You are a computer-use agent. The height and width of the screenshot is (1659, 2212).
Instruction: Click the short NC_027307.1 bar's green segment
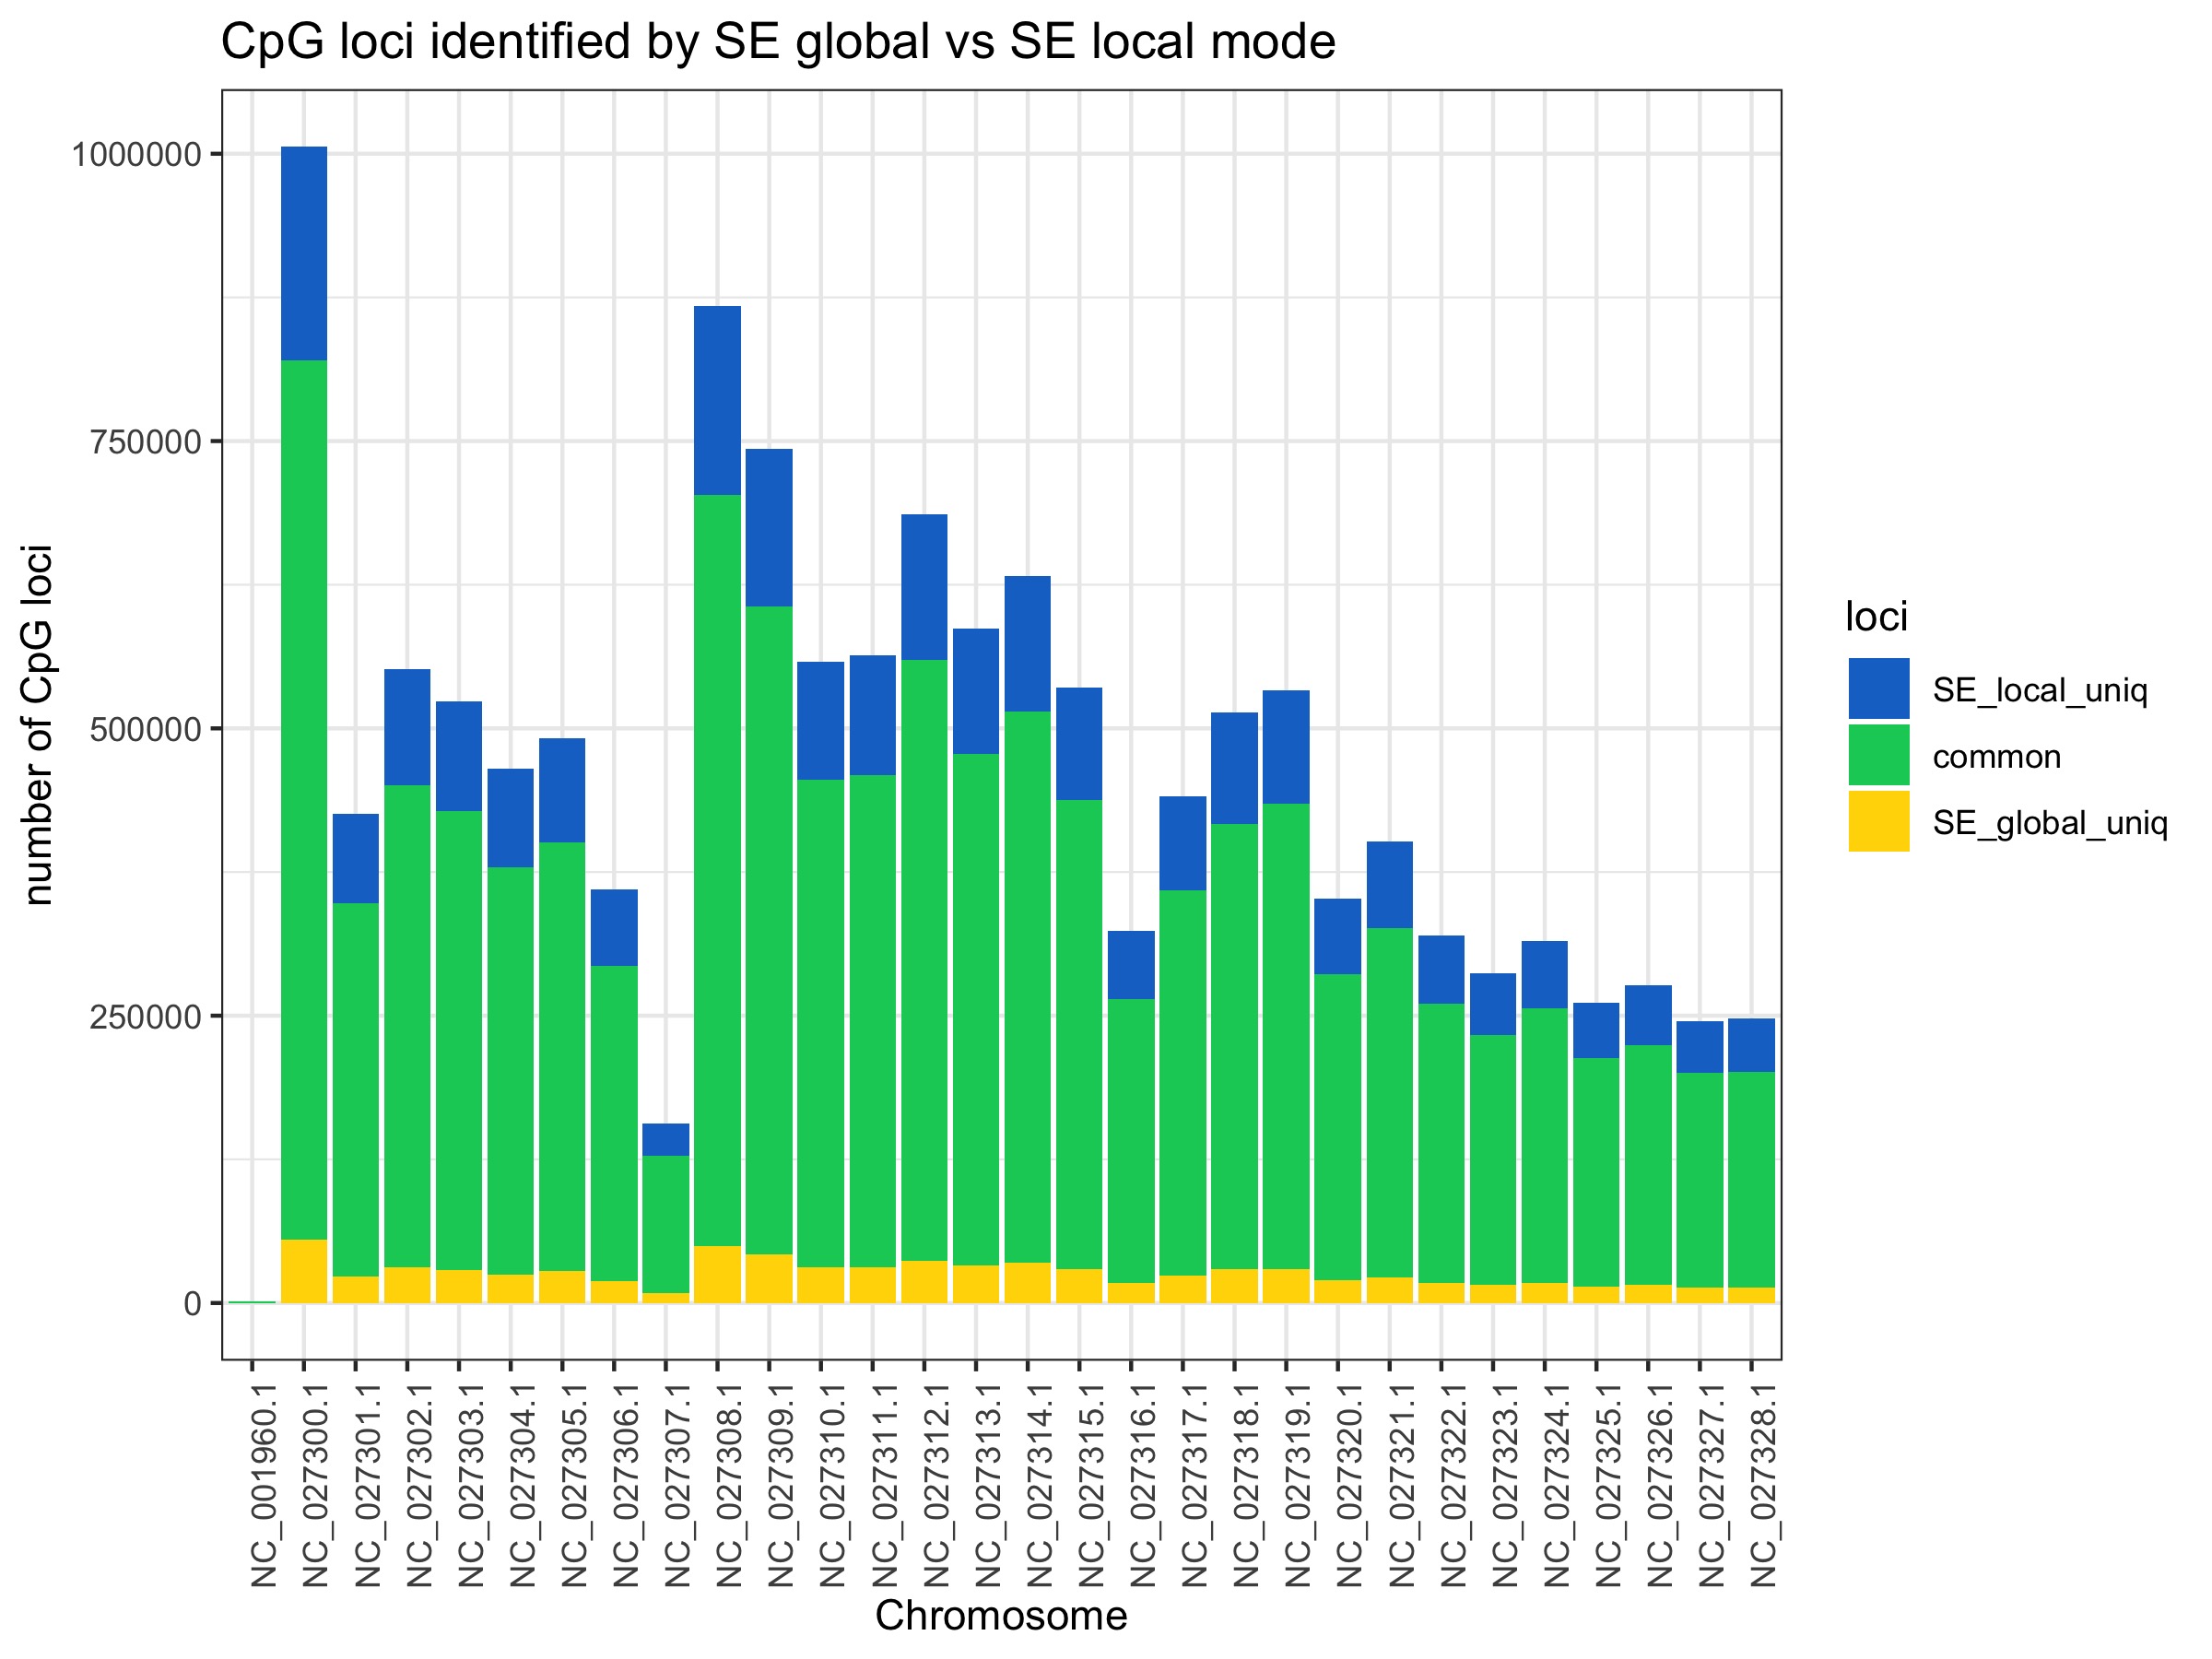point(665,1224)
